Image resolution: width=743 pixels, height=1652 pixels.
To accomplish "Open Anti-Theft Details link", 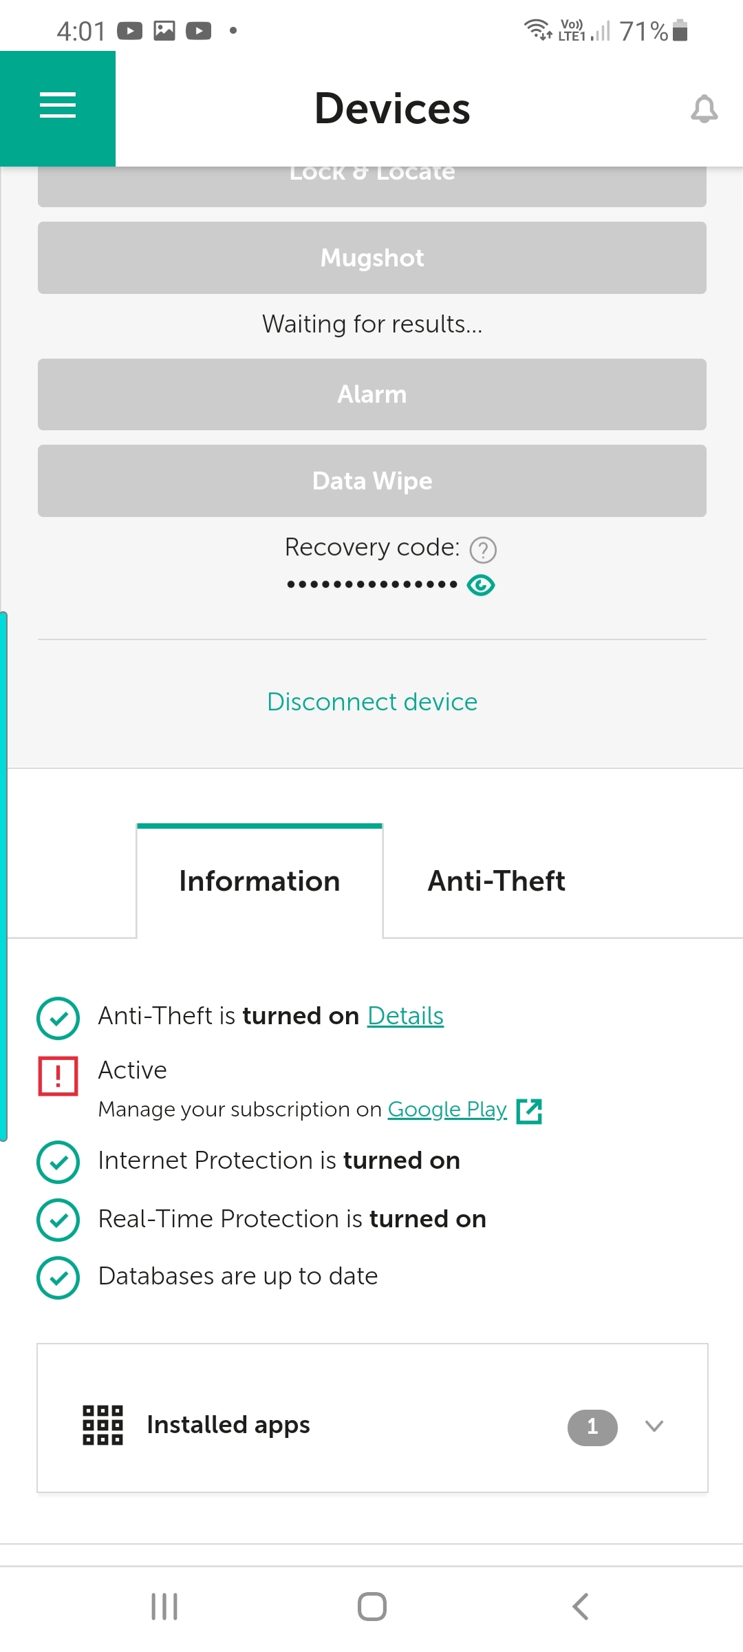I will click(x=405, y=1016).
